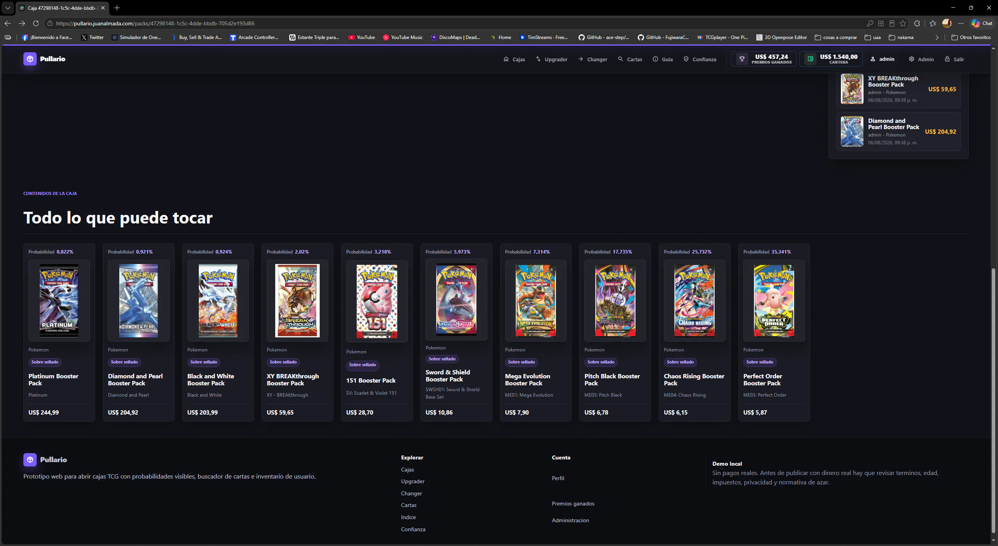Add page to favorites star icon

903,23
